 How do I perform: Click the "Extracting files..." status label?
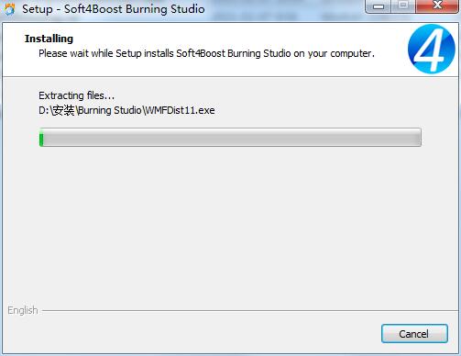[x=76, y=95]
